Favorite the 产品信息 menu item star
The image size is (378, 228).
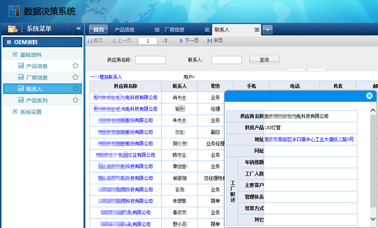[76, 66]
